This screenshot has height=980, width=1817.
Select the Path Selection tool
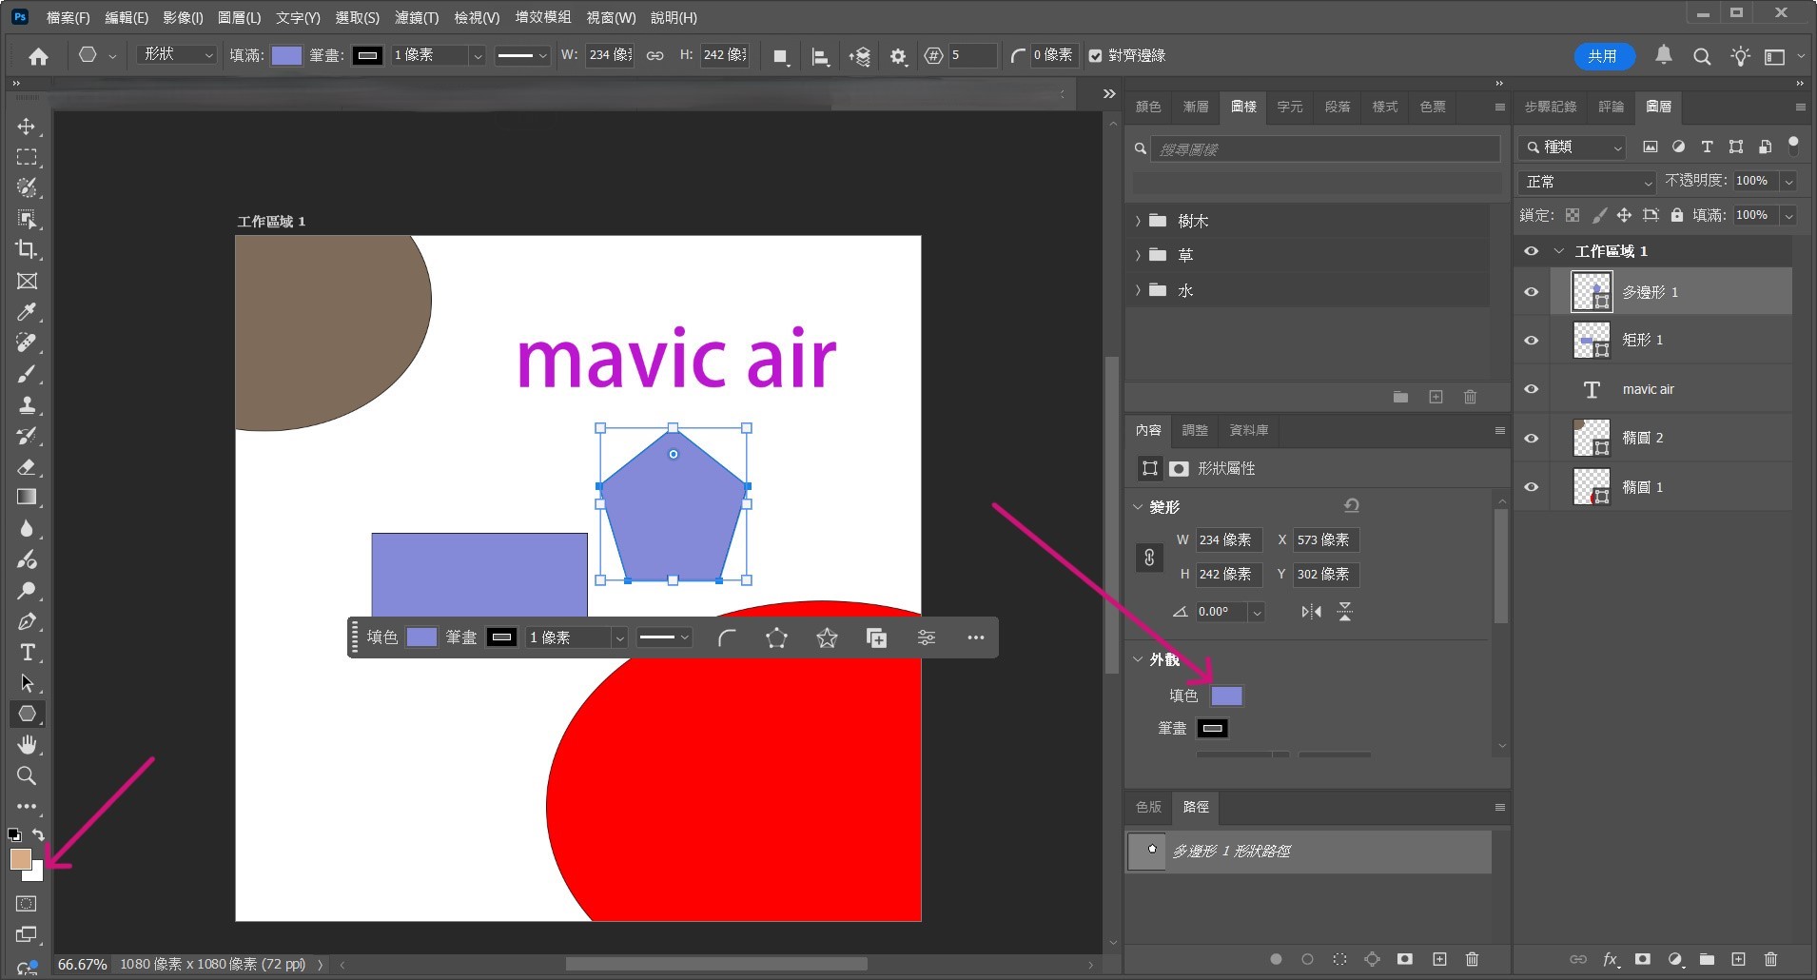27,683
